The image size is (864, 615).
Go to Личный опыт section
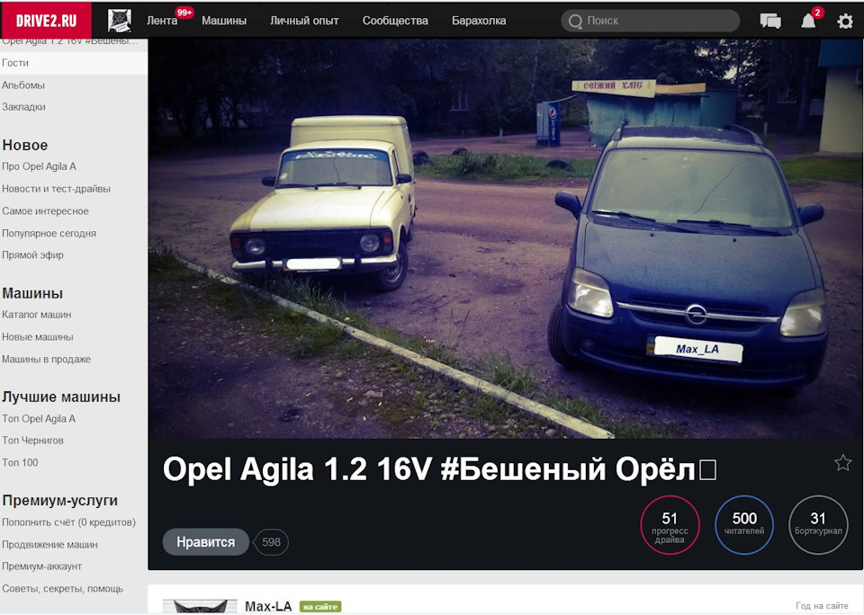click(x=304, y=21)
